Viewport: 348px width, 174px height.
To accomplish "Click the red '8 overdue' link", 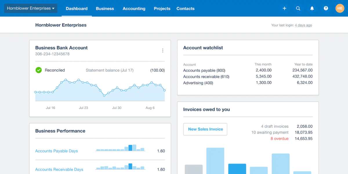I will [279, 138].
